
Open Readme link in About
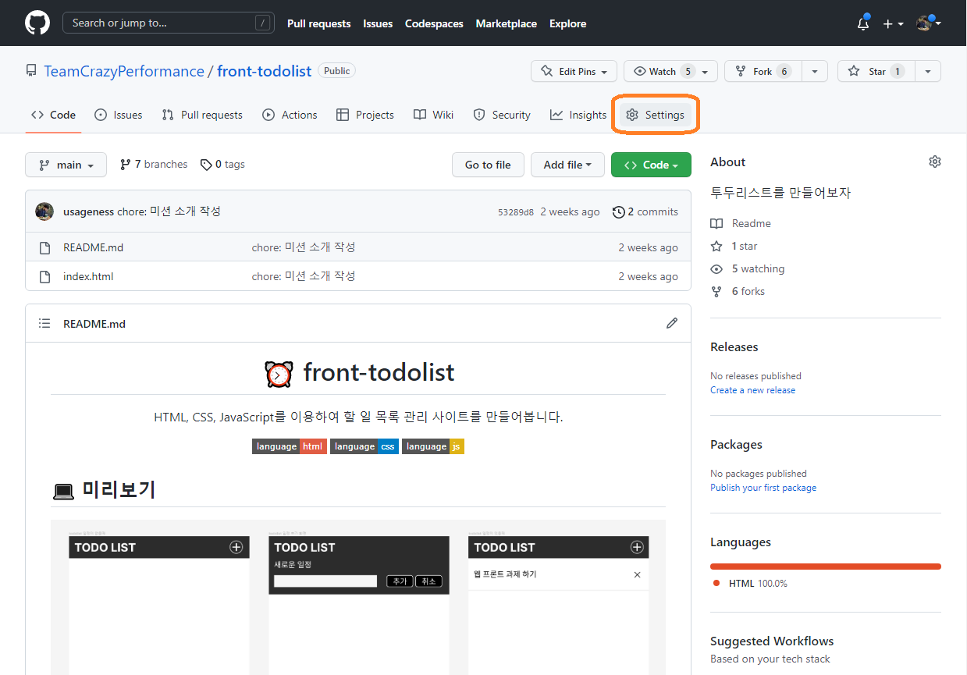coord(741,223)
